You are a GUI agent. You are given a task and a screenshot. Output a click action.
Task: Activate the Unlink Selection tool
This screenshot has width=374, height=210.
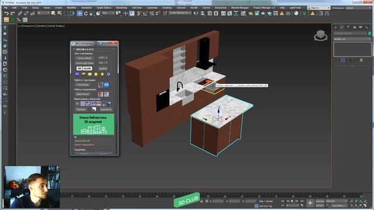click(x=26, y=13)
